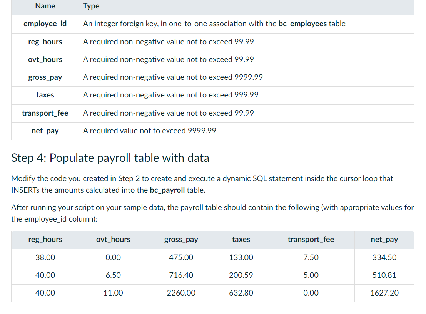This screenshot has height=314, width=426.
Task: Click the reg_hours header in payroll table
Action: [45, 240]
